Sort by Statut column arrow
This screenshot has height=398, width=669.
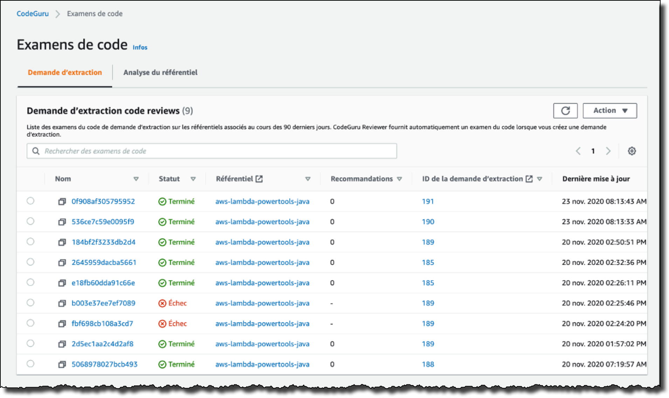[193, 179]
